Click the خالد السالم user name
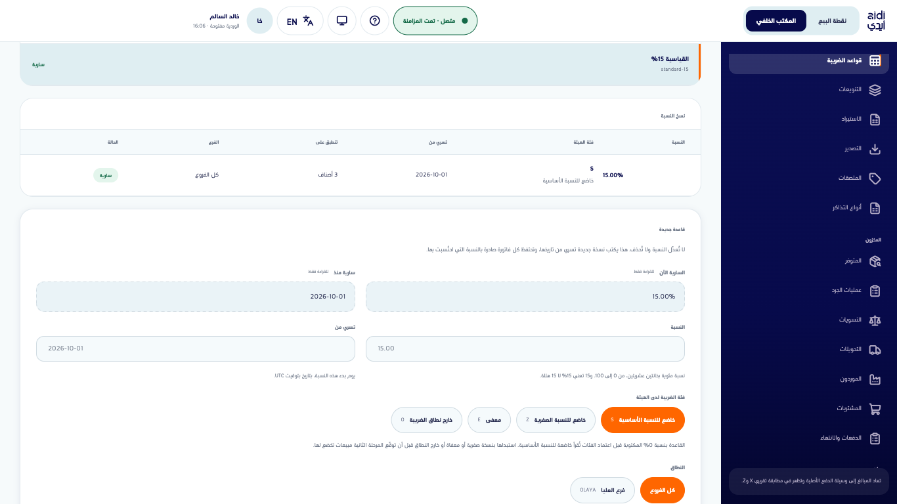This screenshot has height=504, width=897. [x=225, y=16]
